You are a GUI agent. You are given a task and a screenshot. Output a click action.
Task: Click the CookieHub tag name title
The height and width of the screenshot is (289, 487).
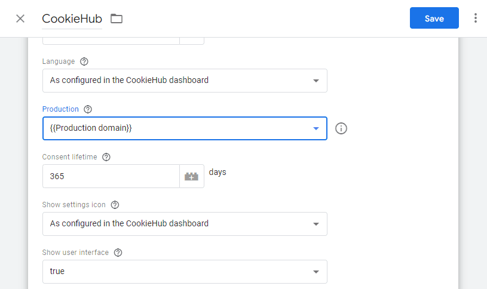[x=72, y=19]
